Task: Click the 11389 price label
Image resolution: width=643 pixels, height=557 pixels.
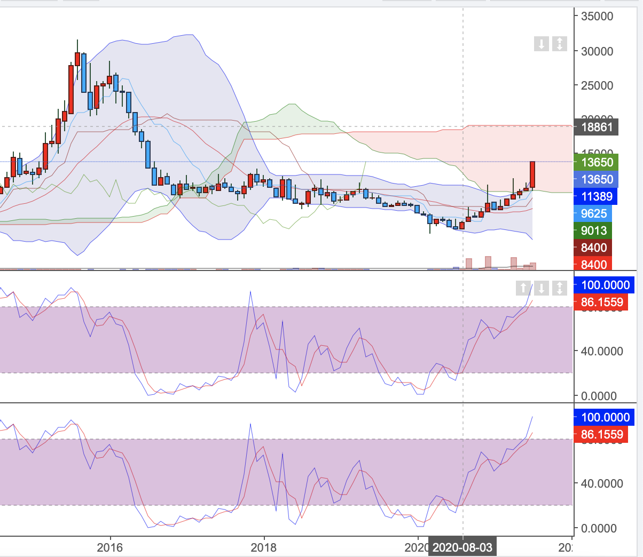Action: click(596, 196)
